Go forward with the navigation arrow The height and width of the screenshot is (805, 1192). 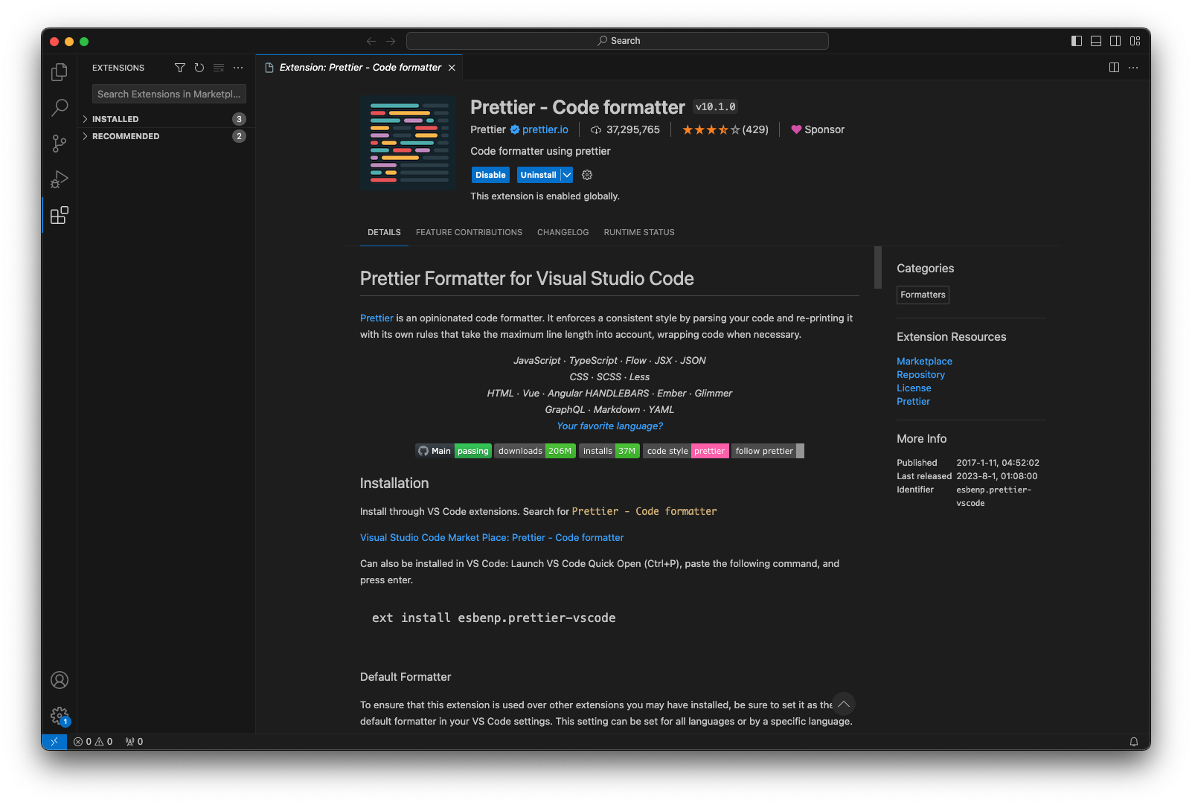click(x=391, y=41)
